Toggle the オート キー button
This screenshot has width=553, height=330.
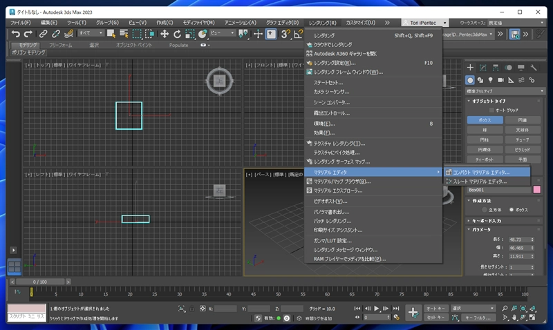pyautogui.click(x=435, y=309)
